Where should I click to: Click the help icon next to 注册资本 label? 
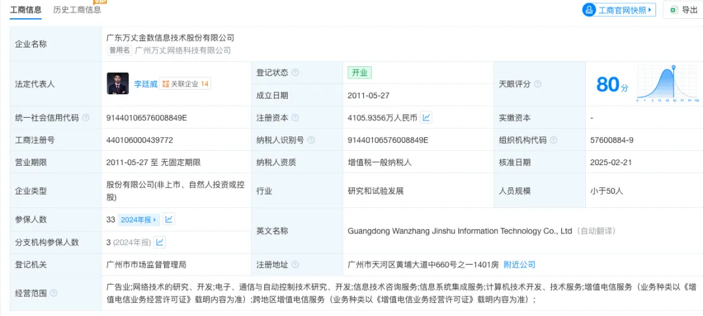pos(295,118)
